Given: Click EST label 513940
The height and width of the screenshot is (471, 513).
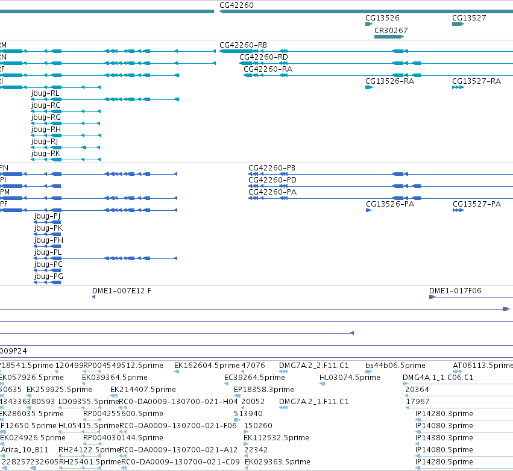Looking at the screenshot, I should pos(248,414).
